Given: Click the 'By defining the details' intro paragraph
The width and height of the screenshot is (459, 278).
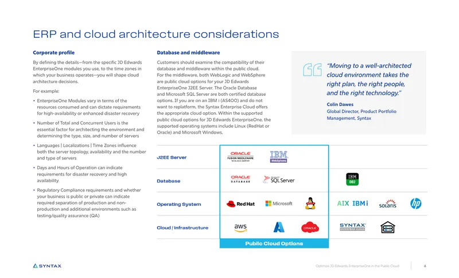Looking at the screenshot, I should point(87,72).
